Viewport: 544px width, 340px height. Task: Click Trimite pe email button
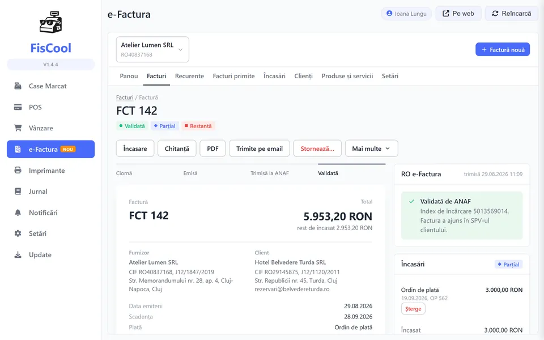(x=260, y=148)
